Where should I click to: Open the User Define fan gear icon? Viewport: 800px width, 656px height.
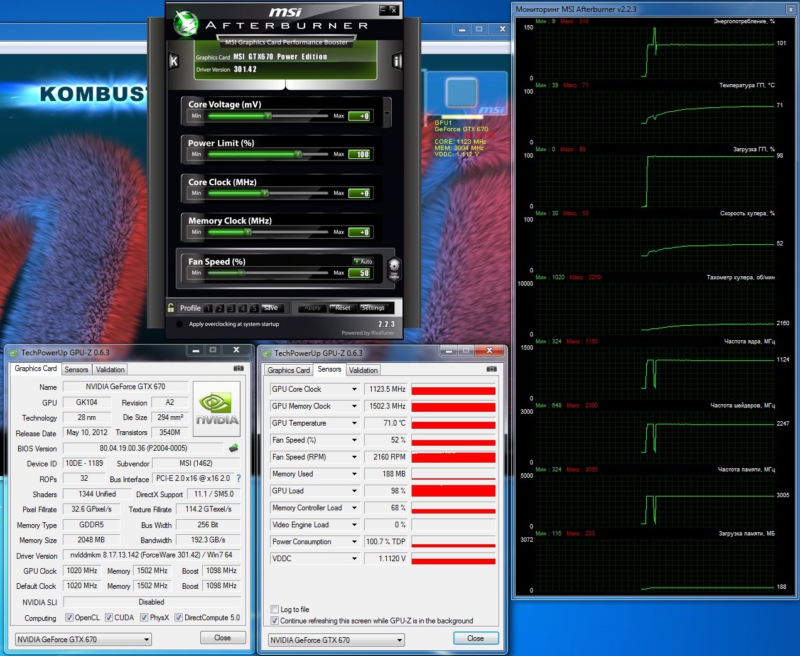394,268
